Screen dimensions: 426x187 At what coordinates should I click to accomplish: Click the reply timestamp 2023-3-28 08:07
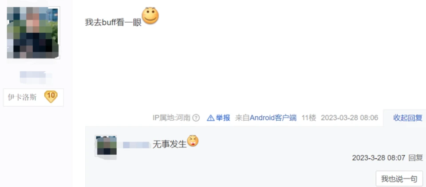click(x=379, y=158)
